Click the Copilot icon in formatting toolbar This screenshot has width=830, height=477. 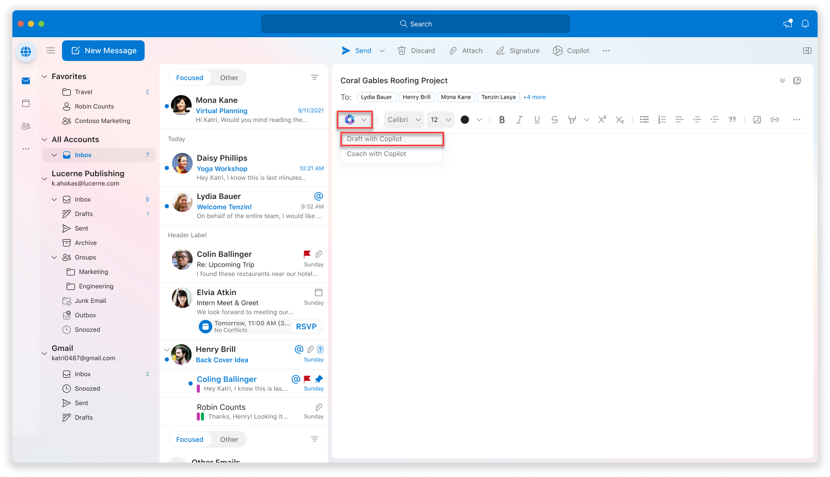(x=350, y=120)
